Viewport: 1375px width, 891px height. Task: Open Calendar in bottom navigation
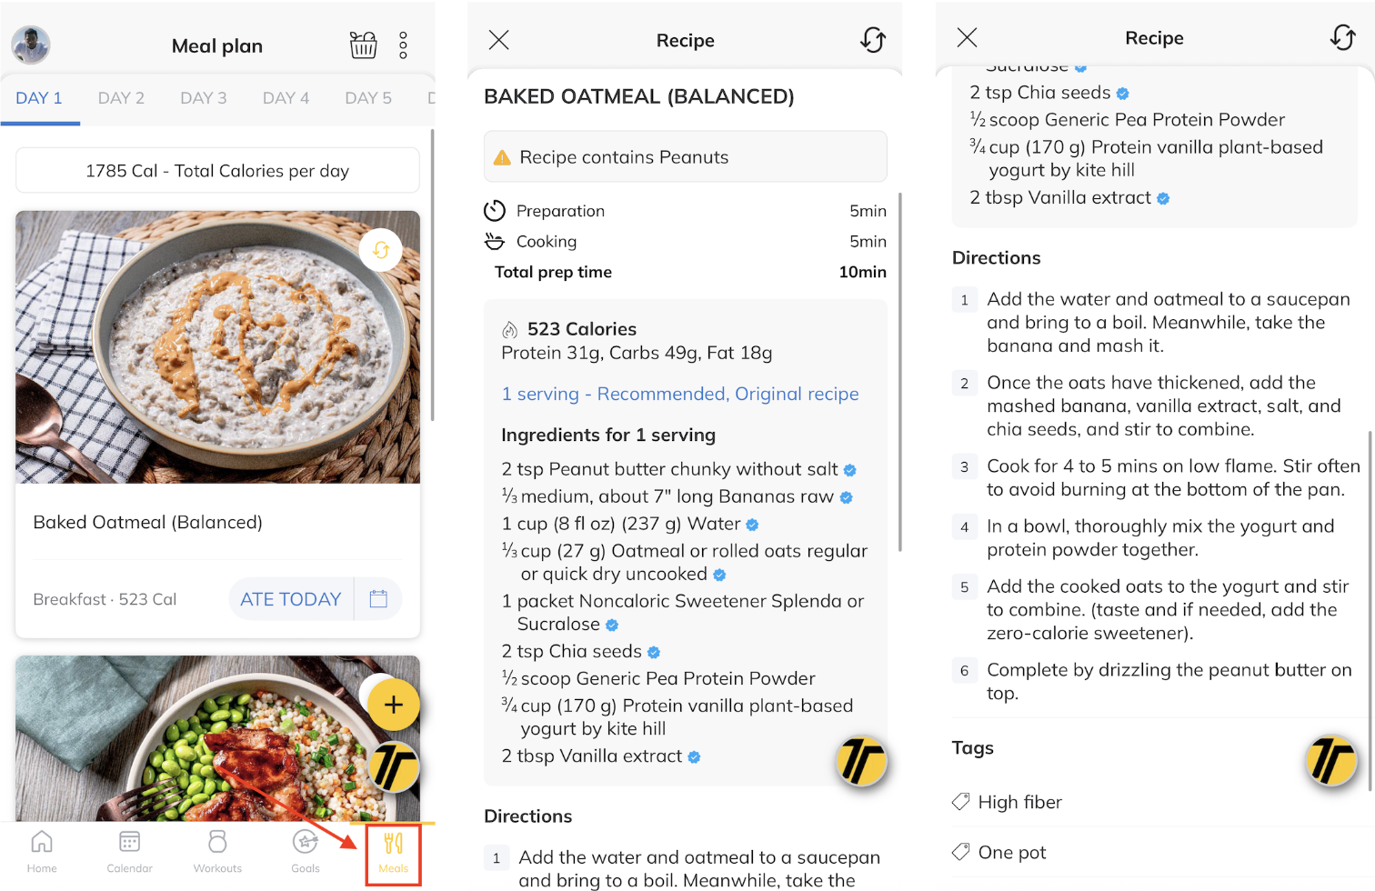click(x=130, y=851)
